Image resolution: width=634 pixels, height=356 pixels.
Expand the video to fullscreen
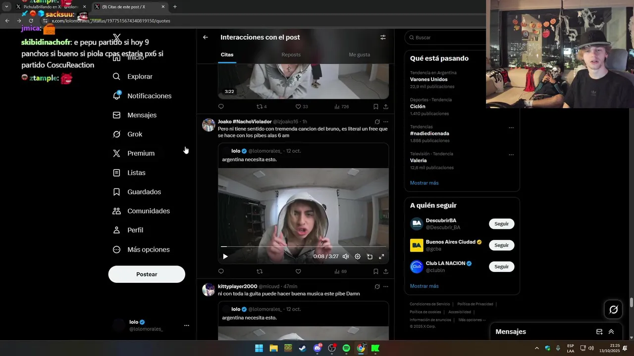click(381, 257)
